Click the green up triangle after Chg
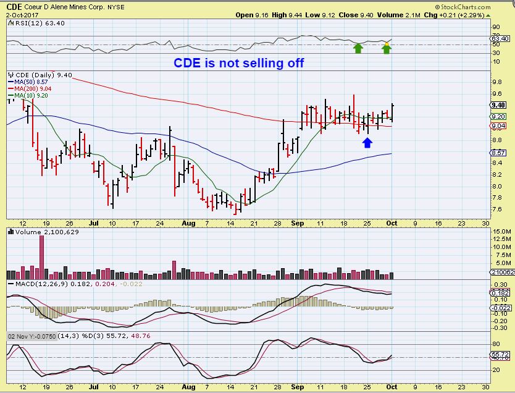The width and height of the screenshot is (515, 393). [488, 15]
